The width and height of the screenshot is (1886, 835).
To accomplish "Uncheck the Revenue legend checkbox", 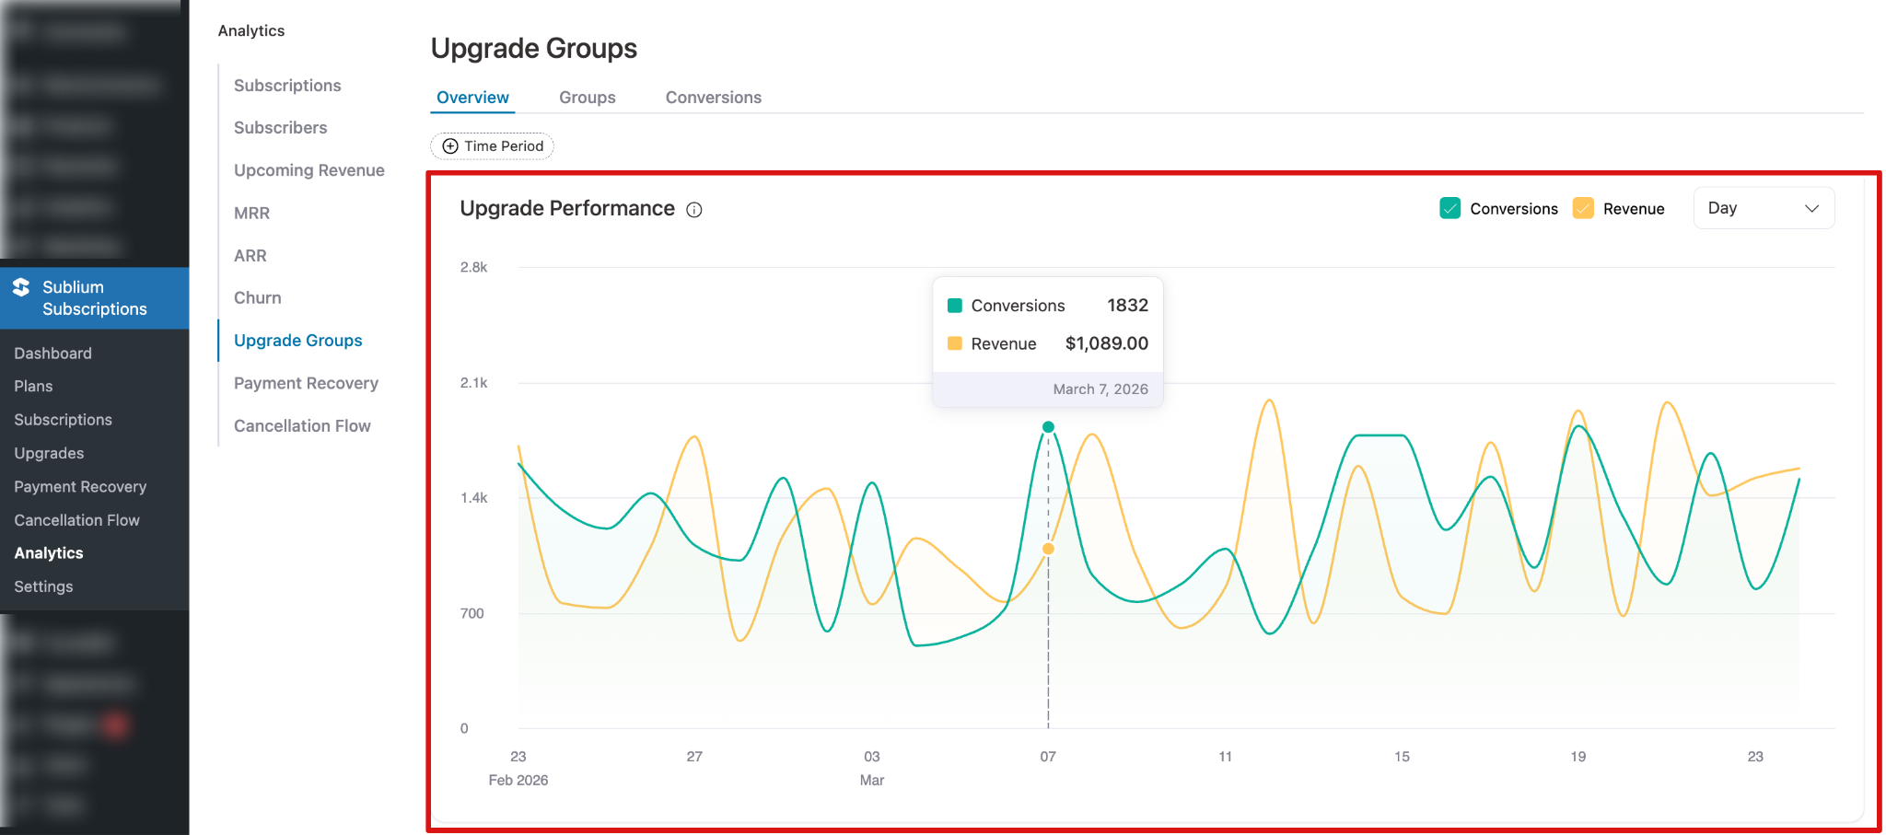I will coord(1584,208).
